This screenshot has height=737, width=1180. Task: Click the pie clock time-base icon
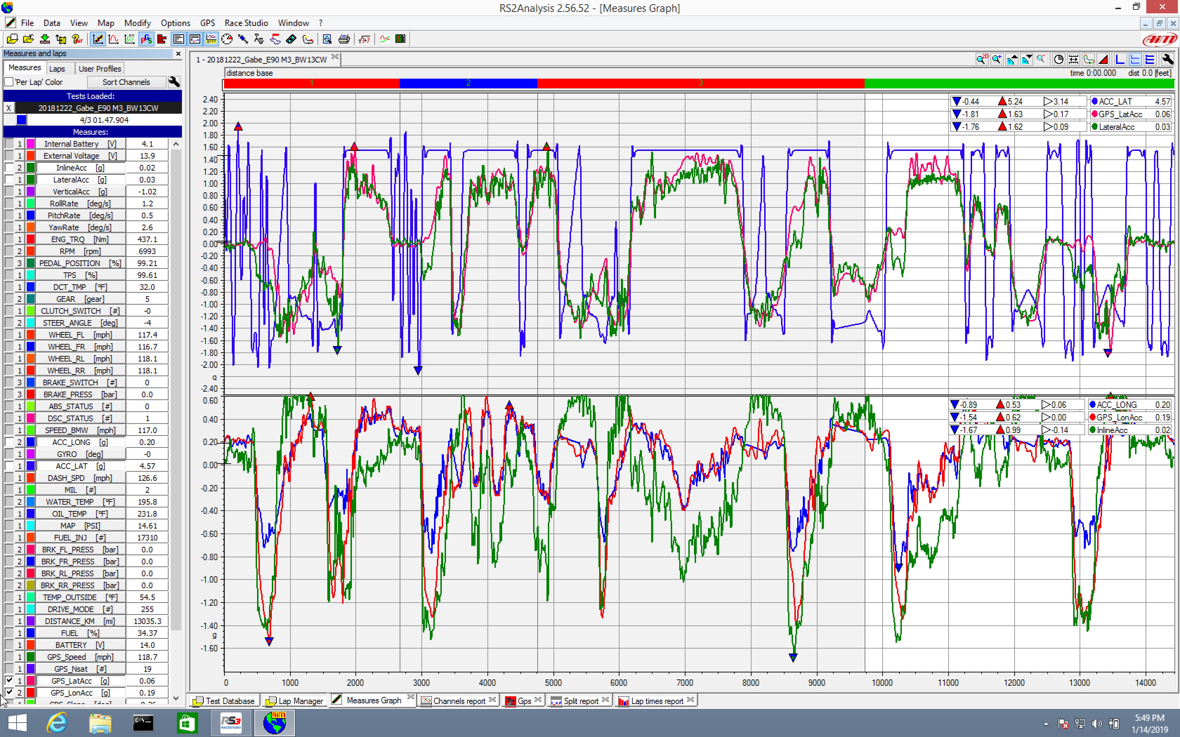coord(1058,59)
